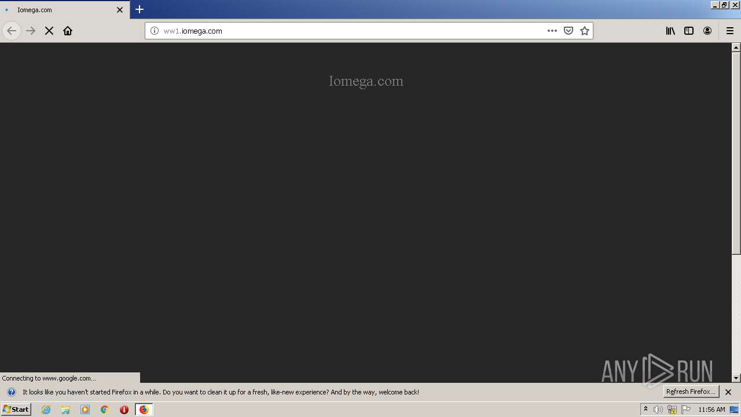741x417 pixels.
Task: Open the network tray icon
Action: point(672,409)
